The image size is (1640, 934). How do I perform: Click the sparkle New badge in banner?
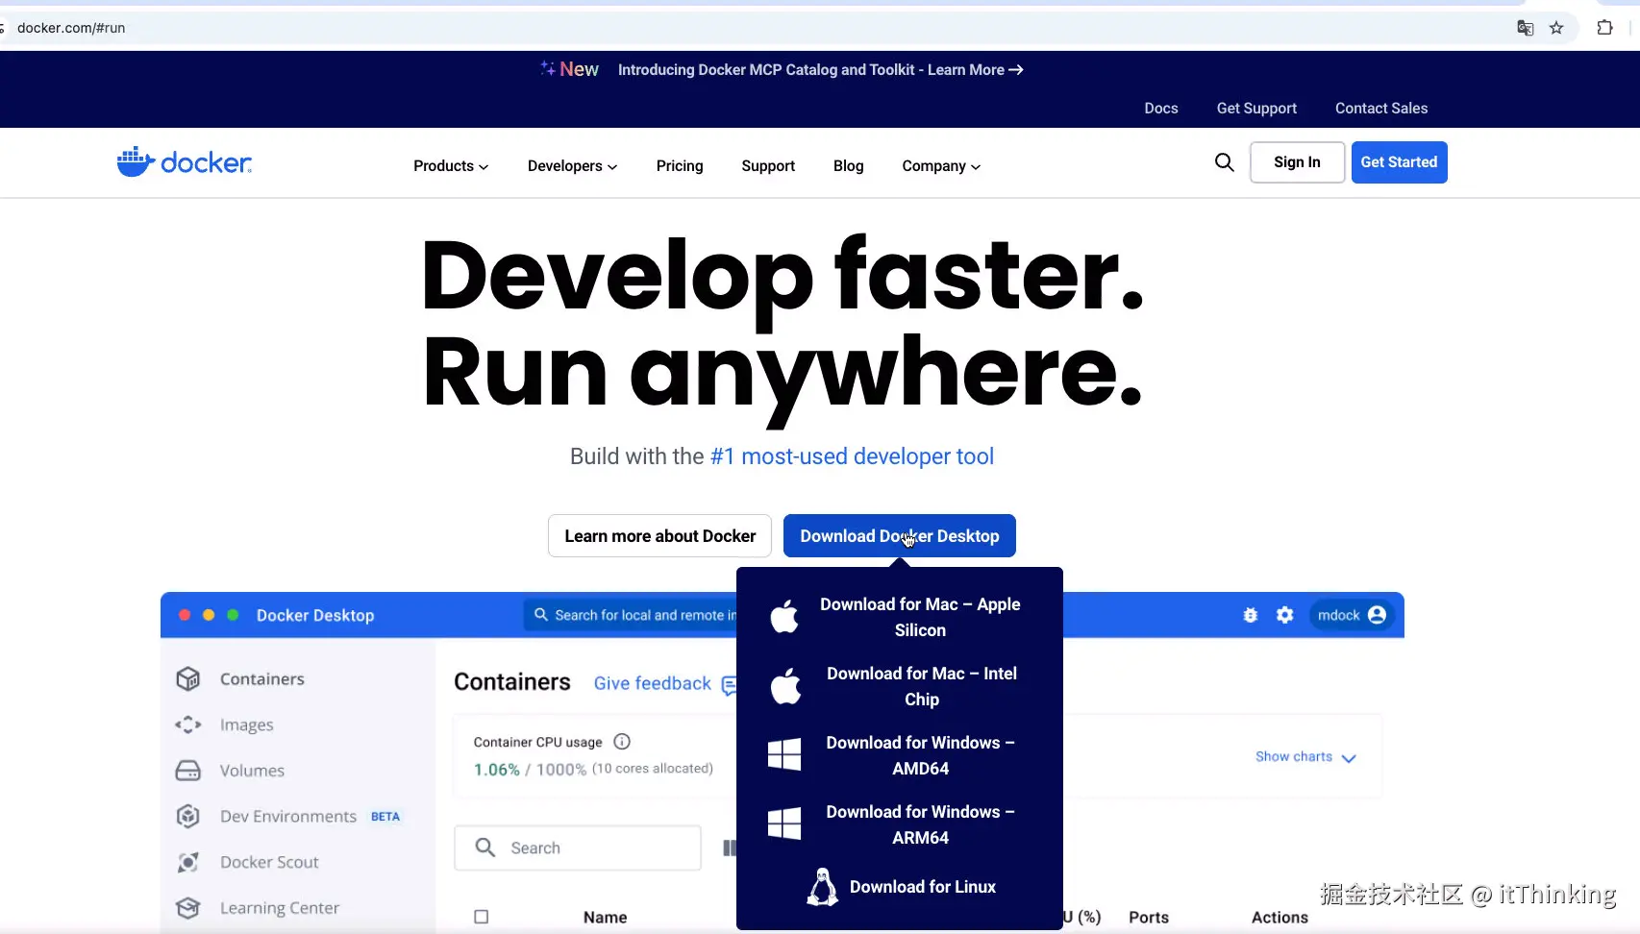[569, 69]
